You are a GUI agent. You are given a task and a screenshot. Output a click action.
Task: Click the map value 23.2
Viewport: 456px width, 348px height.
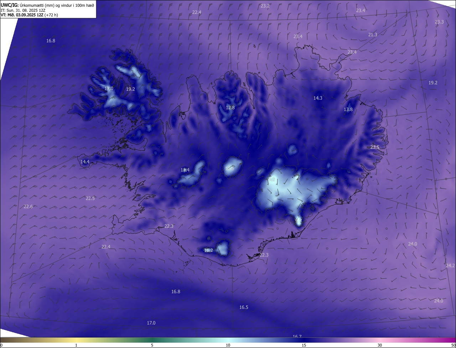click(x=265, y=6)
